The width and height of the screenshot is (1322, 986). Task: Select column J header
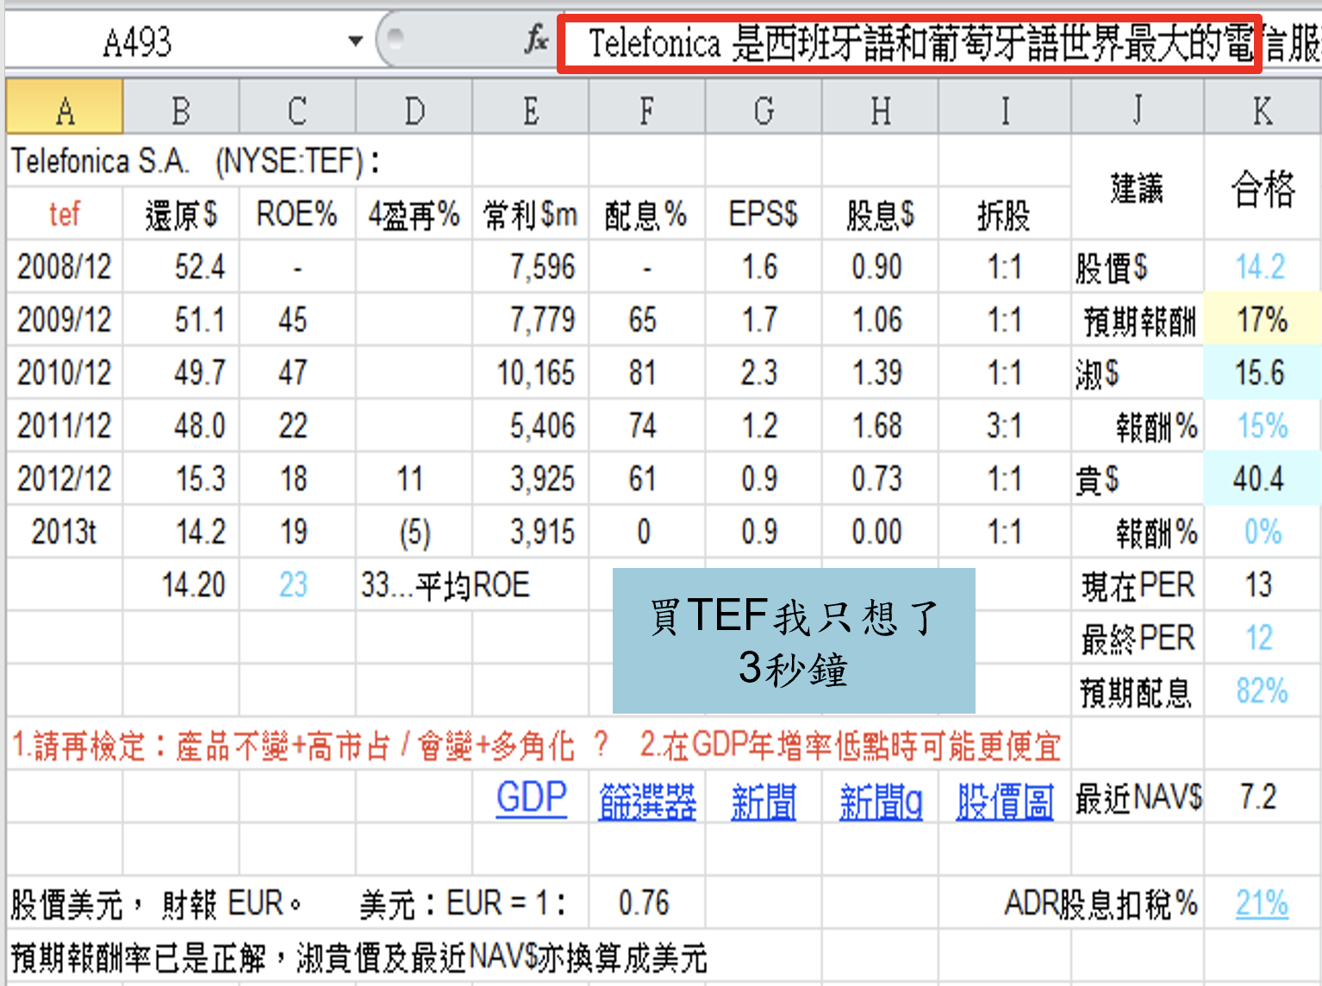pos(1138,107)
